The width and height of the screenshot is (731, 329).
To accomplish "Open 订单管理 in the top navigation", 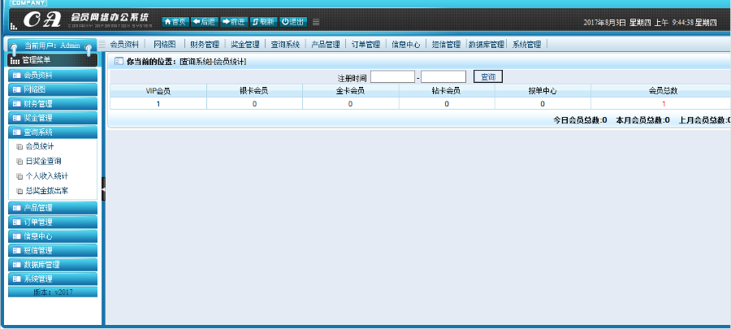I will click(x=365, y=45).
